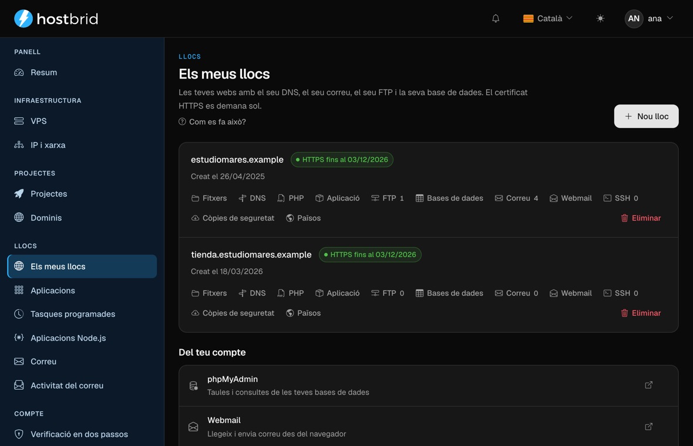Image resolution: width=693 pixels, height=446 pixels.
Task: Open Aplicació for tienda.estudiomares.example
Action: point(337,293)
